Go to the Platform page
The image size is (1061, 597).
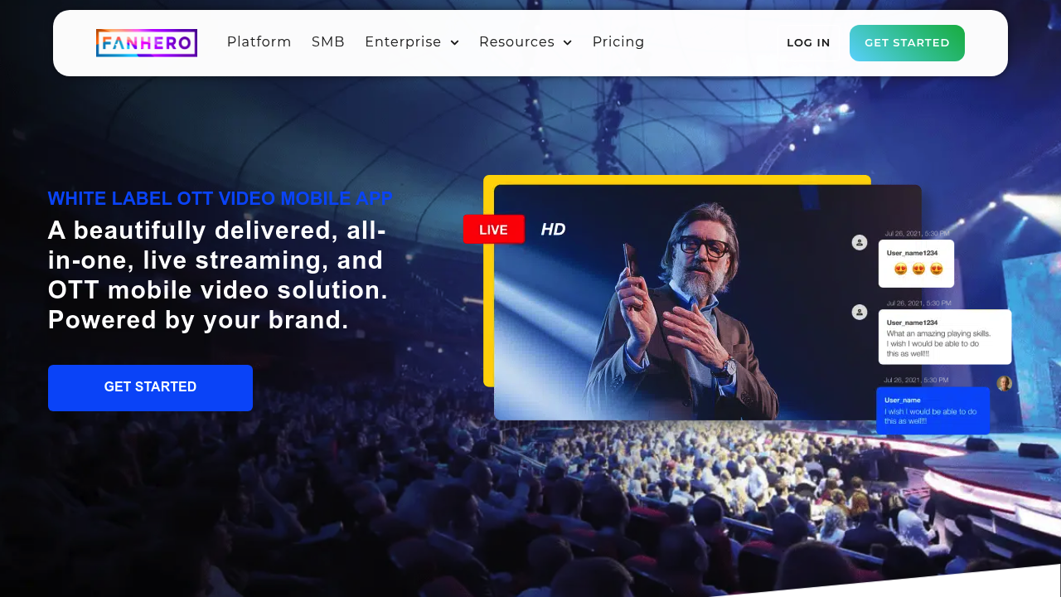(x=259, y=42)
